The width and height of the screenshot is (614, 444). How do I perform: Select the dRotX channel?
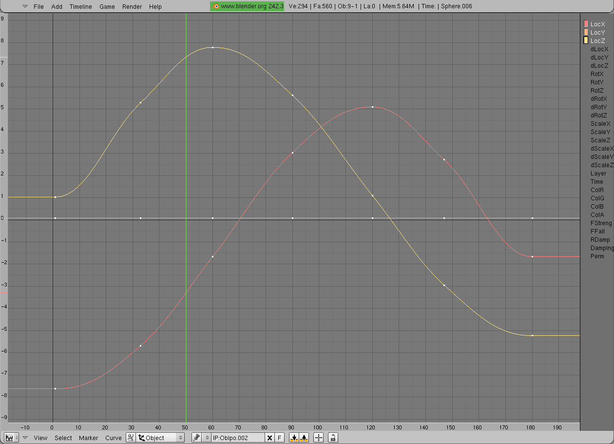(x=599, y=98)
